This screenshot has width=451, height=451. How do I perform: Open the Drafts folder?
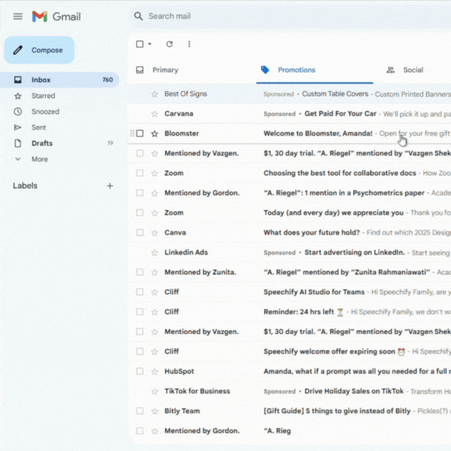point(42,144)
